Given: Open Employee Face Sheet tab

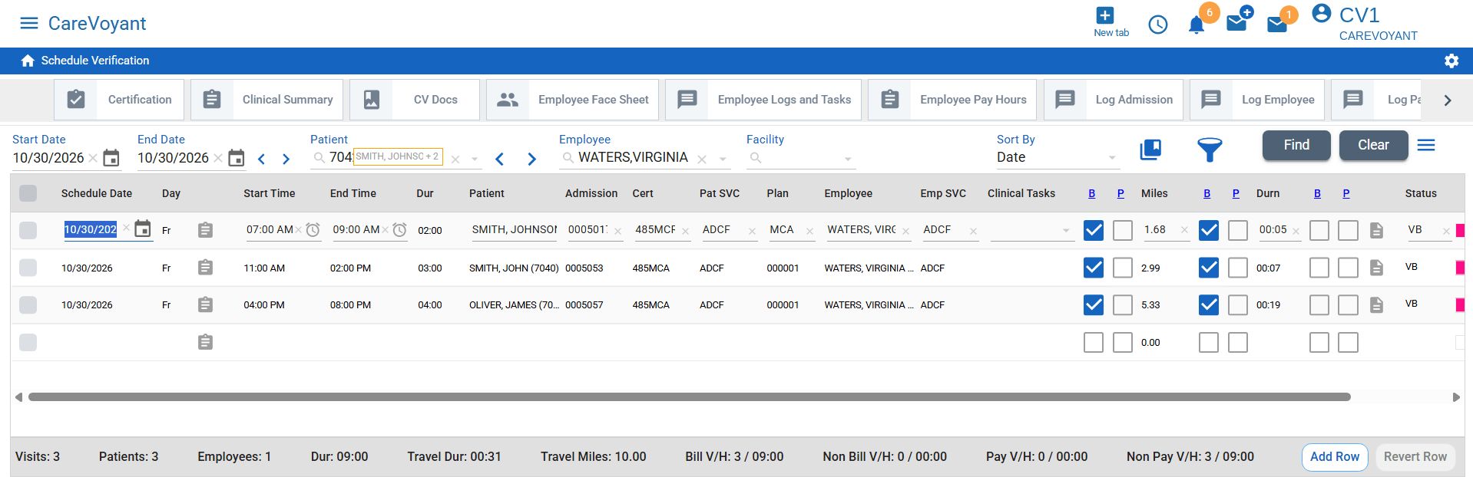Looking at the screenshot, I should (x=572, y=100).
